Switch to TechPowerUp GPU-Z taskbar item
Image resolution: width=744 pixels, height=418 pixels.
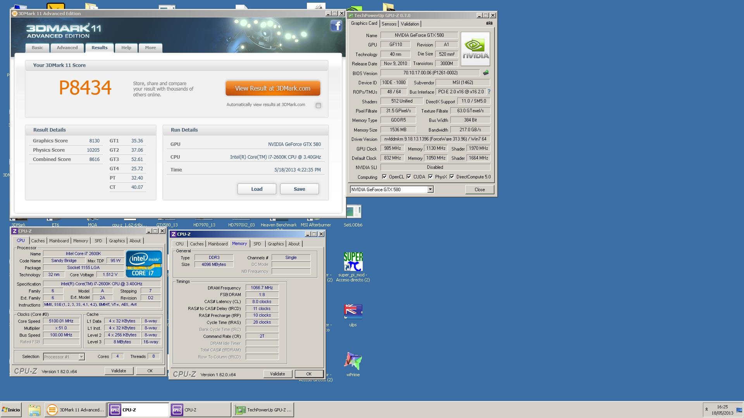coord(263,410)
